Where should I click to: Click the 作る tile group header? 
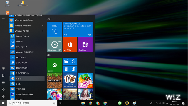(x=49, y=19)
